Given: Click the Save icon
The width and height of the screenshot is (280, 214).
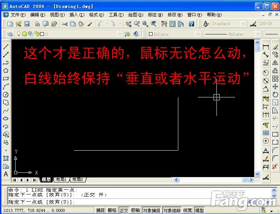Looking at the screenshot, I should click(x=27, y=24).
